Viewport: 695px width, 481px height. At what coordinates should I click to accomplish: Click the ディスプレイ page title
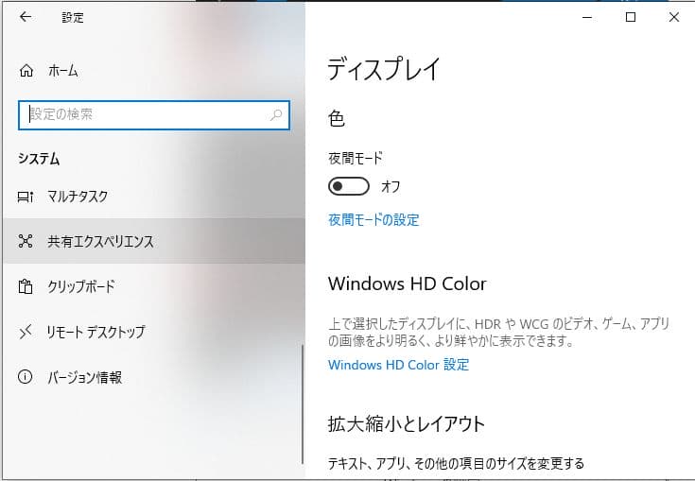click(x=383, y=69)
